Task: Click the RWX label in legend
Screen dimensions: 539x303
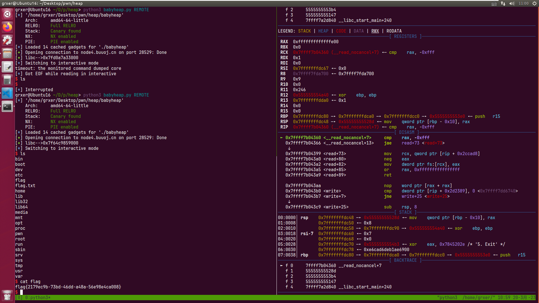Action: [x=375, y=31]
